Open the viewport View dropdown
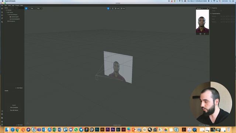236x133 pixels. 33,8
